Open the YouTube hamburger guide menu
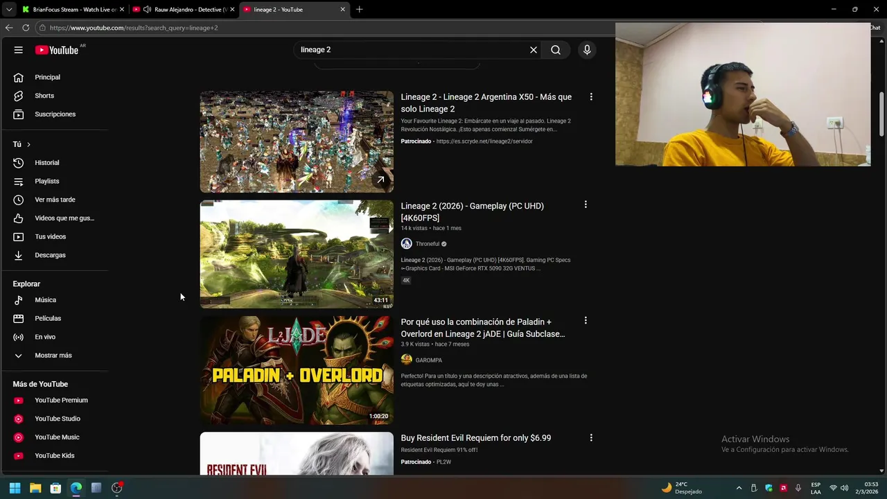This screenshot has height=499, width=887. coord(19,50)
